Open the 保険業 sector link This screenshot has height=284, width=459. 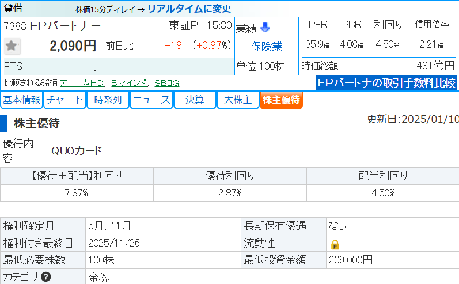pyautogui.click(x=267, y=46)
